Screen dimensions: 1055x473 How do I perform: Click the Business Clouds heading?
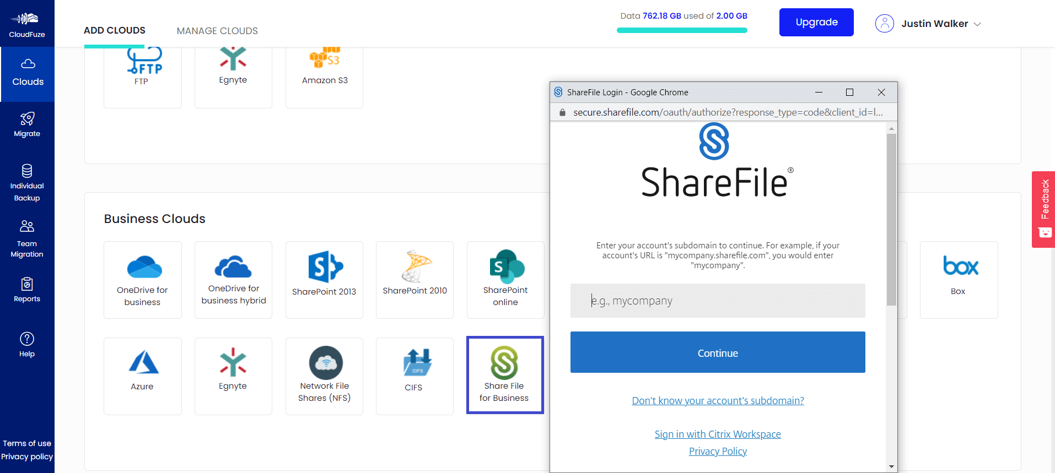[x=154, y=219]
